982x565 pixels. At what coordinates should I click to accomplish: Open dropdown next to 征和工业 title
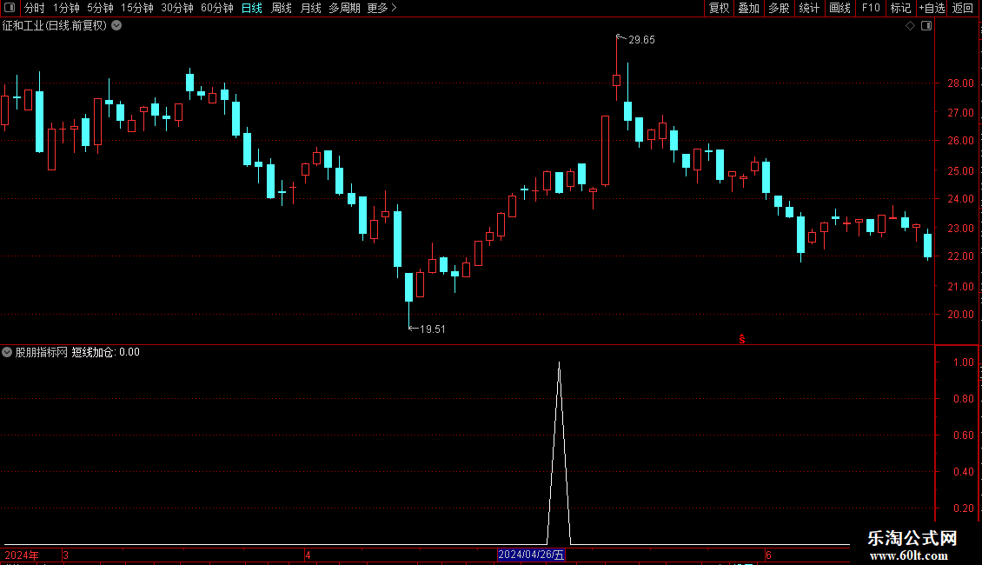116,26
